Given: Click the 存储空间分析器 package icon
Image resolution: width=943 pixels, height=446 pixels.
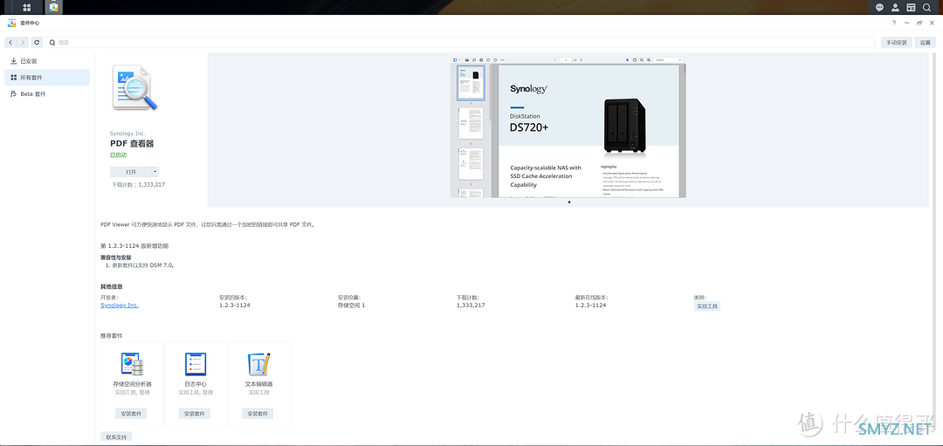Looking at the screenshot, I should pyautogui.click(x=133, y=364).
